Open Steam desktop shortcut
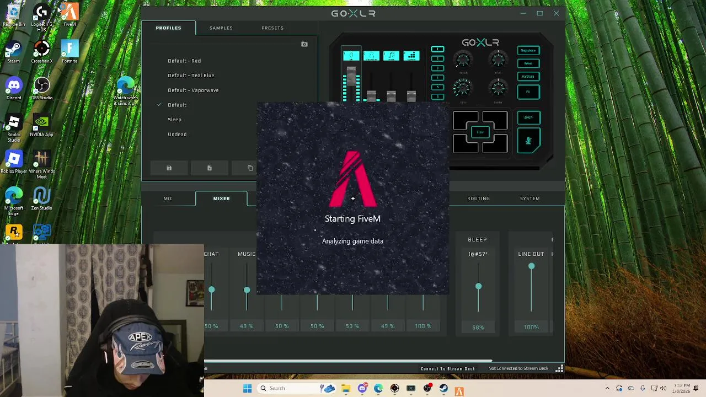This screenshot has height=397, width=706. (x=14, y=52)
